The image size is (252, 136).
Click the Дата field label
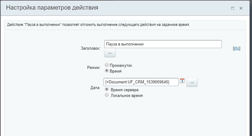[x=95, y=88]
